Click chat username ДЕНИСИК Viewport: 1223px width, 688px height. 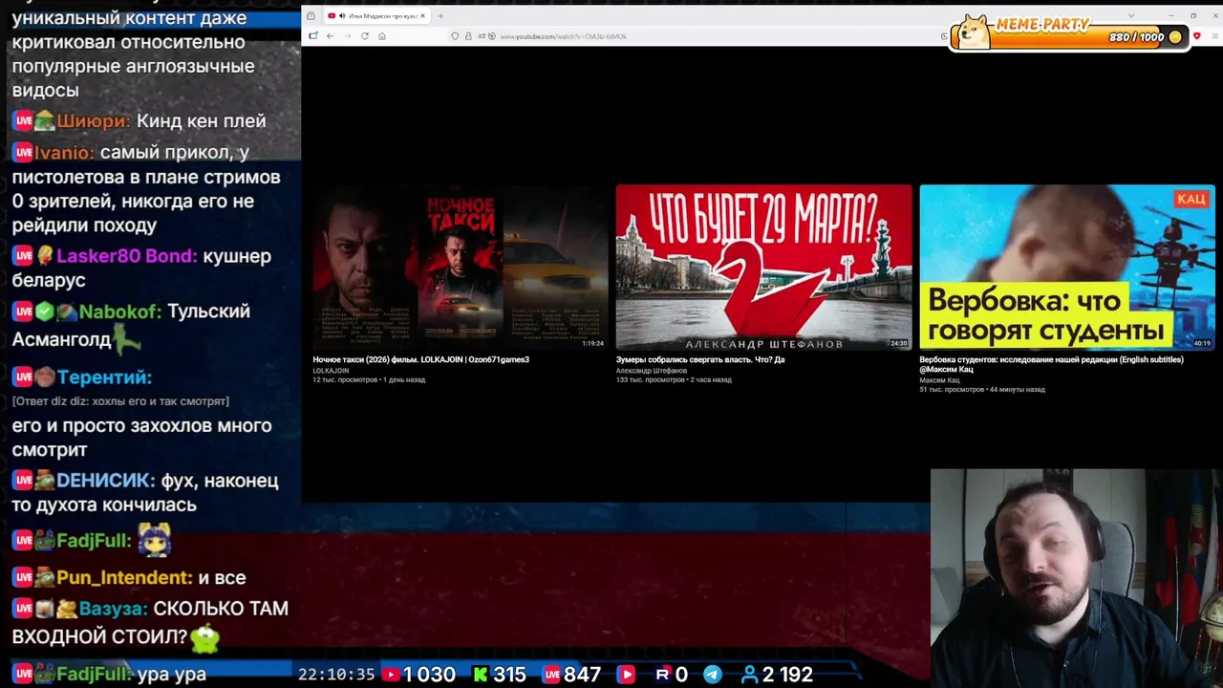pyautogui.click(x=105, y=481)
